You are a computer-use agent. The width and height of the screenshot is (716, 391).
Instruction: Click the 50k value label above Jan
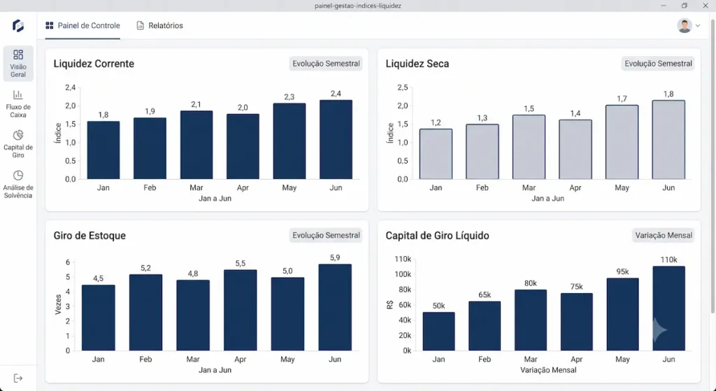(x=438, y=306)
